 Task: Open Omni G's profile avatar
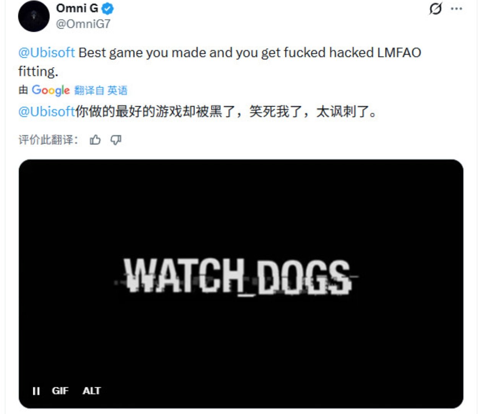[x=34, y=16]
